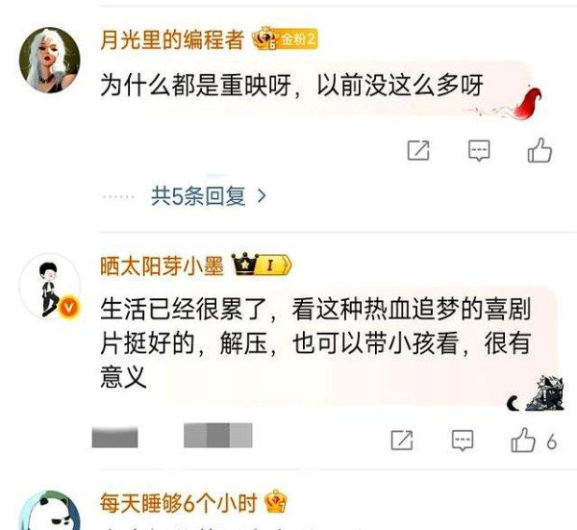The image size is (577, 530).
Task: Open username 月光里的编程者
Action: (172, 39)
